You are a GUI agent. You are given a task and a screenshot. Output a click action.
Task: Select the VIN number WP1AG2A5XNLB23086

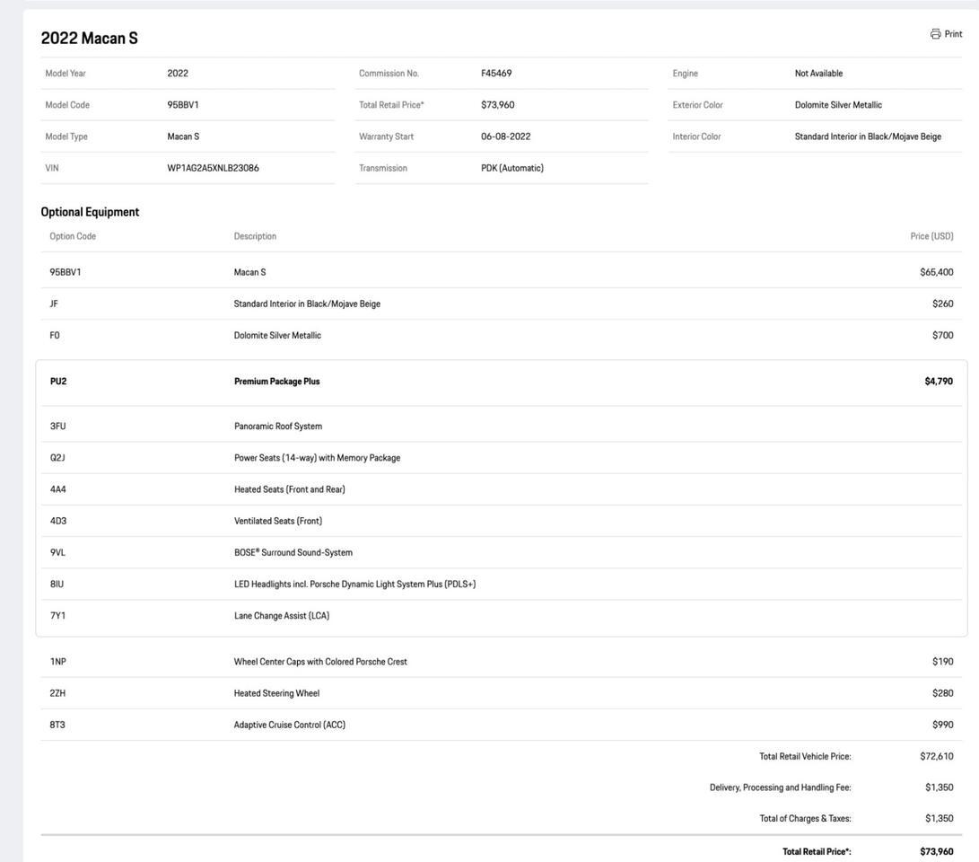pyautogui.click(x=213, y=168)
